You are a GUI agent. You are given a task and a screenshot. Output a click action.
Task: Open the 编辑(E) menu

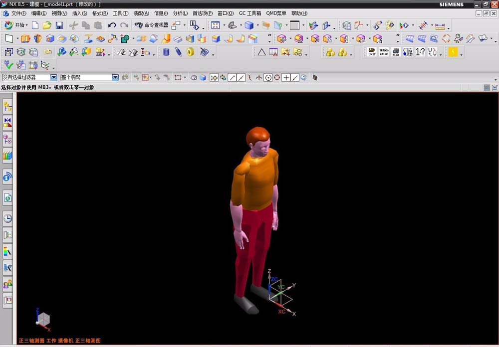coord(39,13)
